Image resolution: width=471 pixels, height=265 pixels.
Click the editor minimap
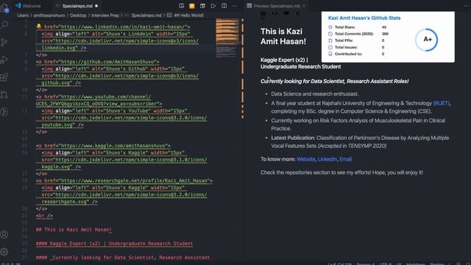coord(227,38)
